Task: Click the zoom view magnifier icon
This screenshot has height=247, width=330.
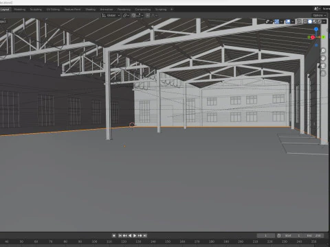Action: (x=323, y=51)
